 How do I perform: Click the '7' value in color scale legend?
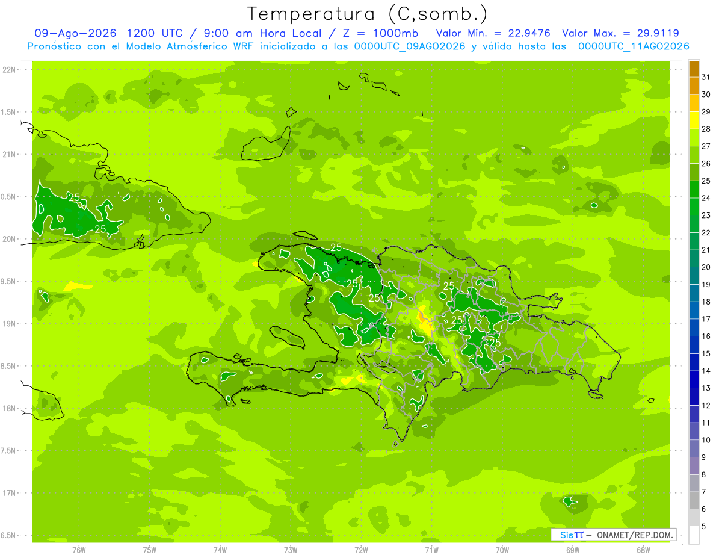click(x=704, y=492)
